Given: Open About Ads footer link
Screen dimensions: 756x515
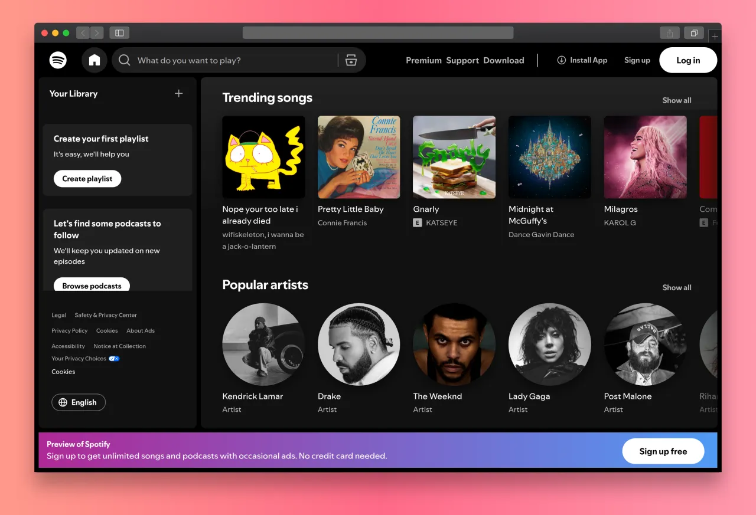Looking at the screenshot, I should (x=141, y=331).
